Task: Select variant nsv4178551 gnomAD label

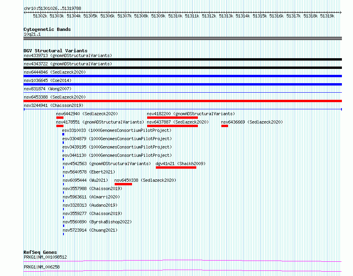Action: (100, 122)
